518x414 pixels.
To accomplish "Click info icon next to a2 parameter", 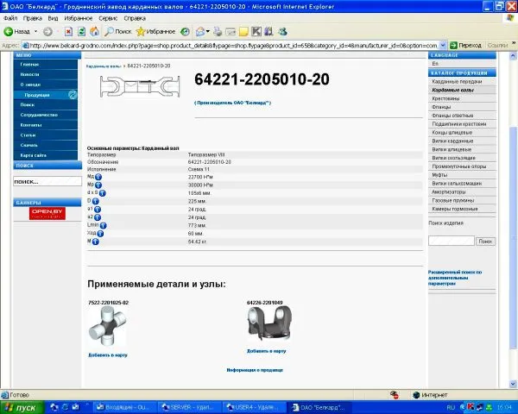I will pos(98,217).
